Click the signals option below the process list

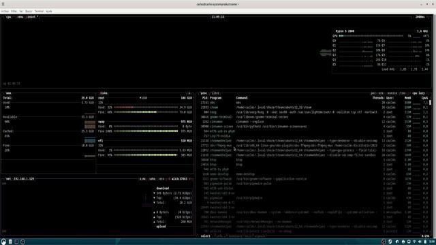click(260, 236)
